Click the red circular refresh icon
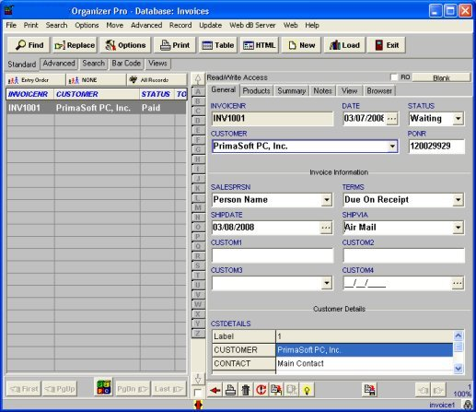This screenshot has width=476, height=412. pos(261,390)
